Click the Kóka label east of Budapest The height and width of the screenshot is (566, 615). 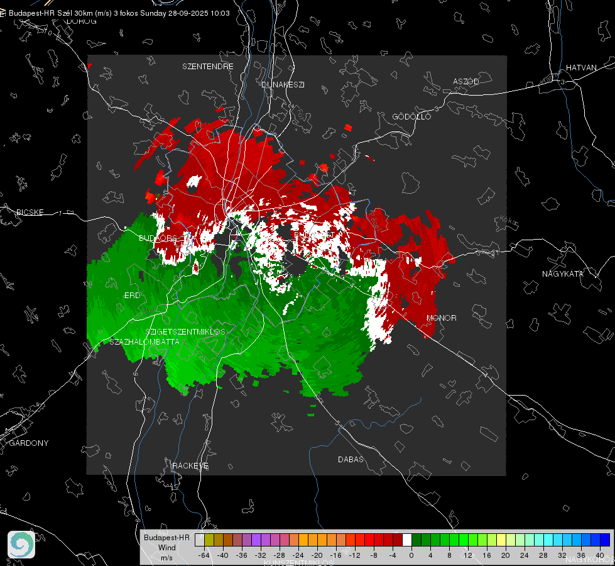pyautogui.click(x=508, y=221)
